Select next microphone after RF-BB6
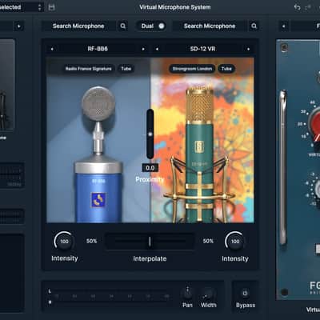This screenshot has height=320, width=320. point(143,49)
